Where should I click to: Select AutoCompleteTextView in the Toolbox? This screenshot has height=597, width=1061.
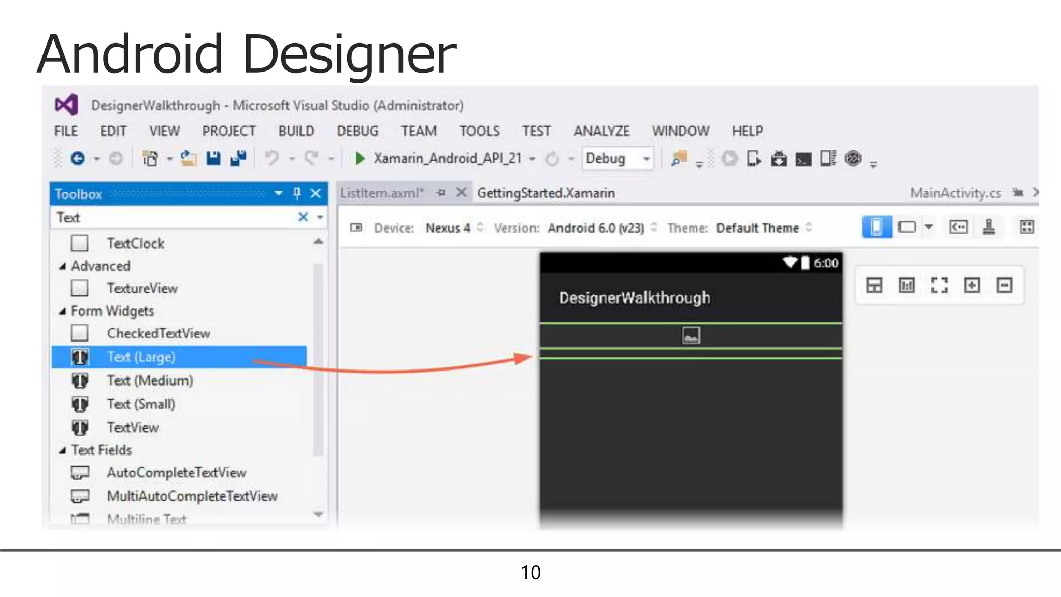[x=177, y=473]
